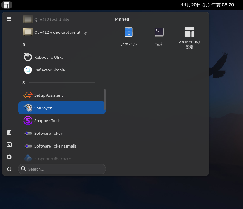Screen dimensions: 243x209
Task: Open settings gear in the left sidebar
Action: tap(9, 157)
